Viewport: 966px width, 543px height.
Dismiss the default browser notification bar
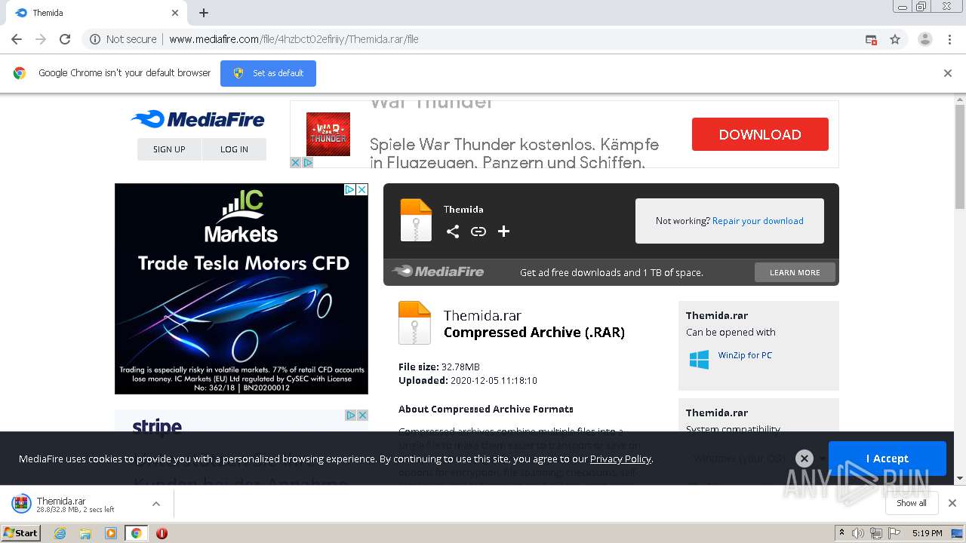[x=948, y=73]
